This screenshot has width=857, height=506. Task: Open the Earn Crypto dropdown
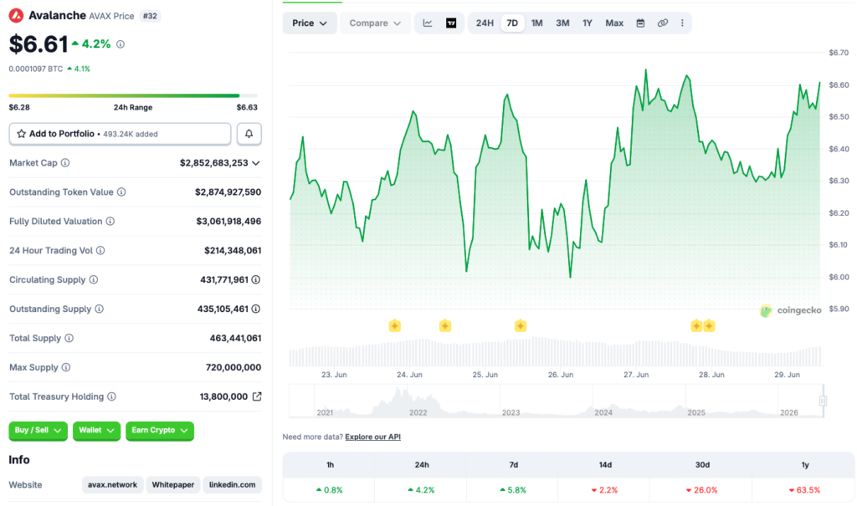tap(160, 431)
